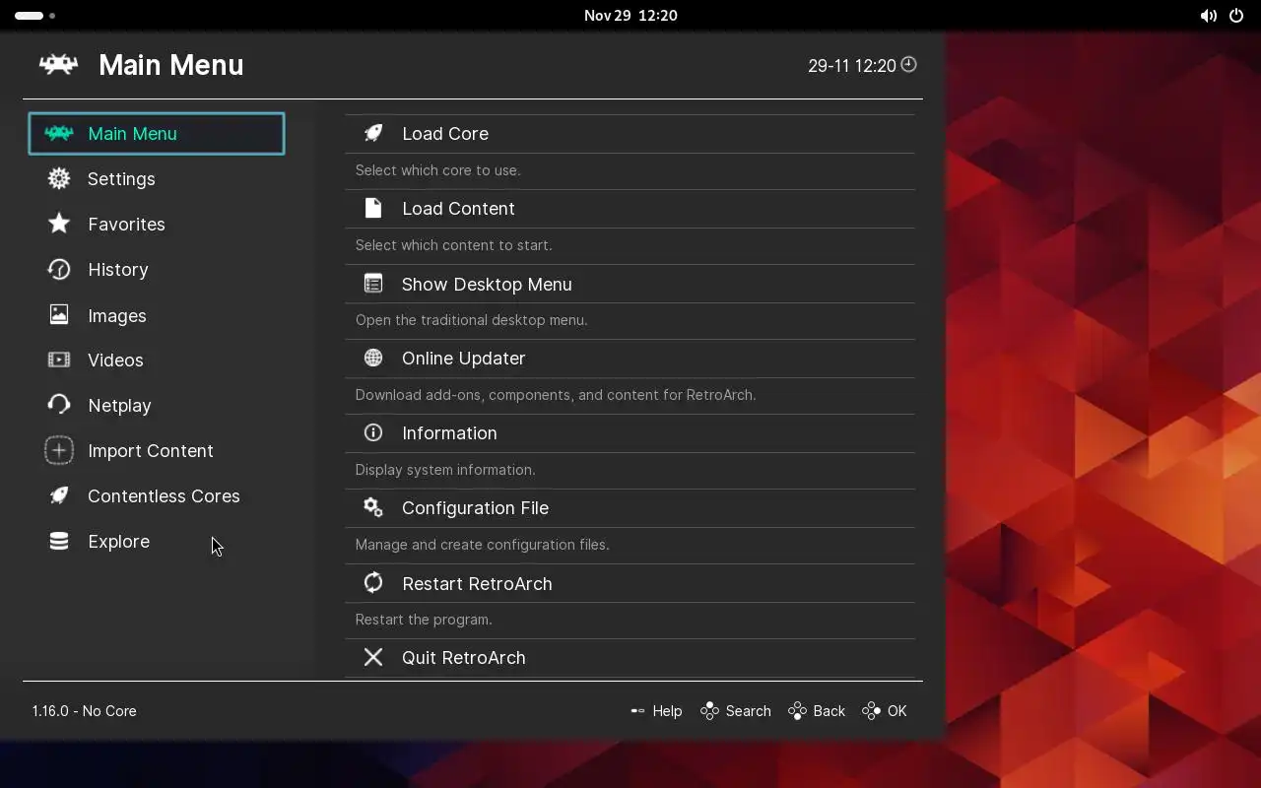
Task: Open the Settings sidebar label
Action: tap(121, 179)
